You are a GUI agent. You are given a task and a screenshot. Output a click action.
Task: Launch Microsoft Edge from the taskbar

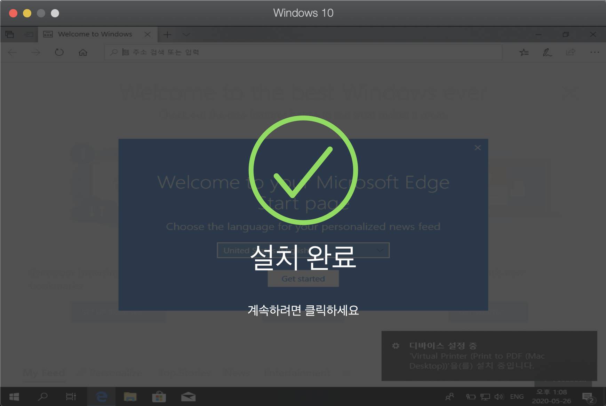pos(102,397)
